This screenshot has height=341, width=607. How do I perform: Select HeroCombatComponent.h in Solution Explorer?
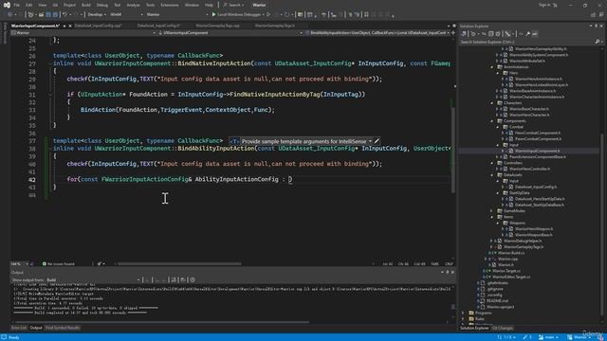click(538, 133)
